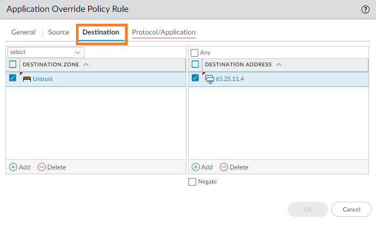The width and height of the screenshot is (376, 225).
Task: Open the Protocol/Application tab
Action: point(164,32)
